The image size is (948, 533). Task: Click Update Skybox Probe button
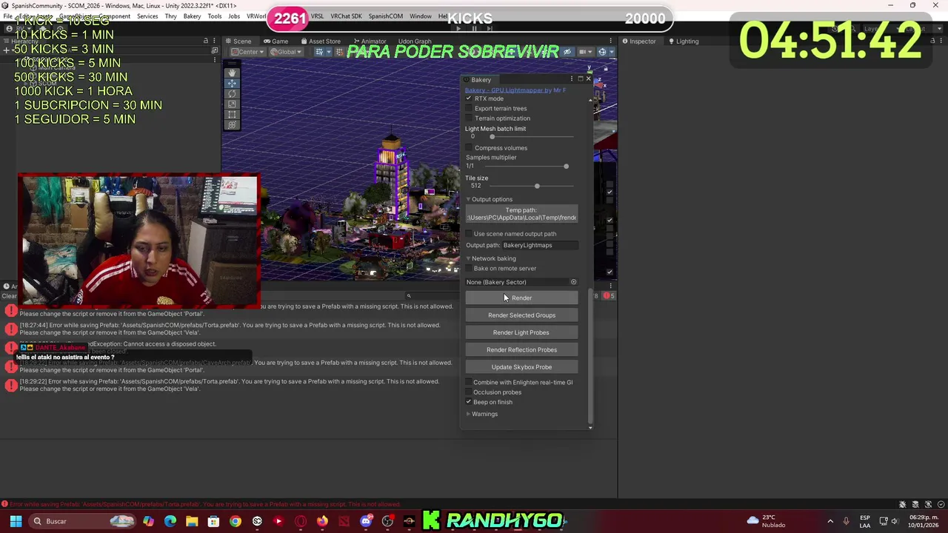click(521, 367)
